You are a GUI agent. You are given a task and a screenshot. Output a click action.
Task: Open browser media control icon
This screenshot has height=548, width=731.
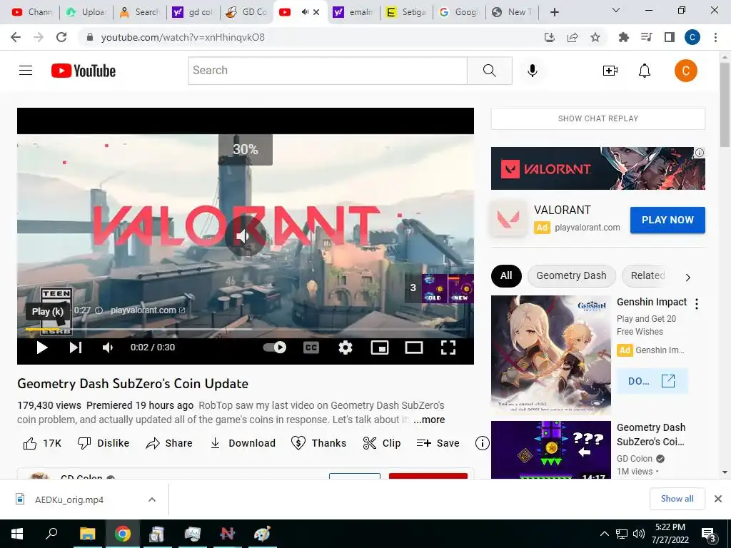[x=646, y=37]
